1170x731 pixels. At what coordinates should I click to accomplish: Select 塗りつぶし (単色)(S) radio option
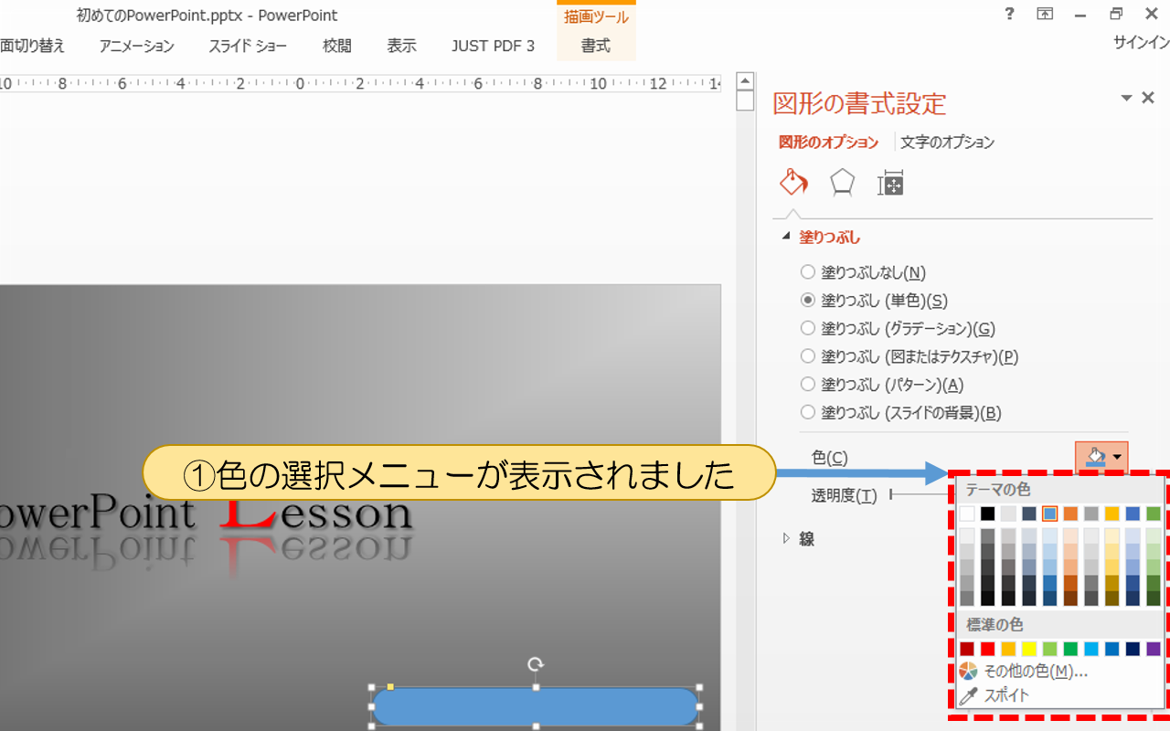(874, 300)
